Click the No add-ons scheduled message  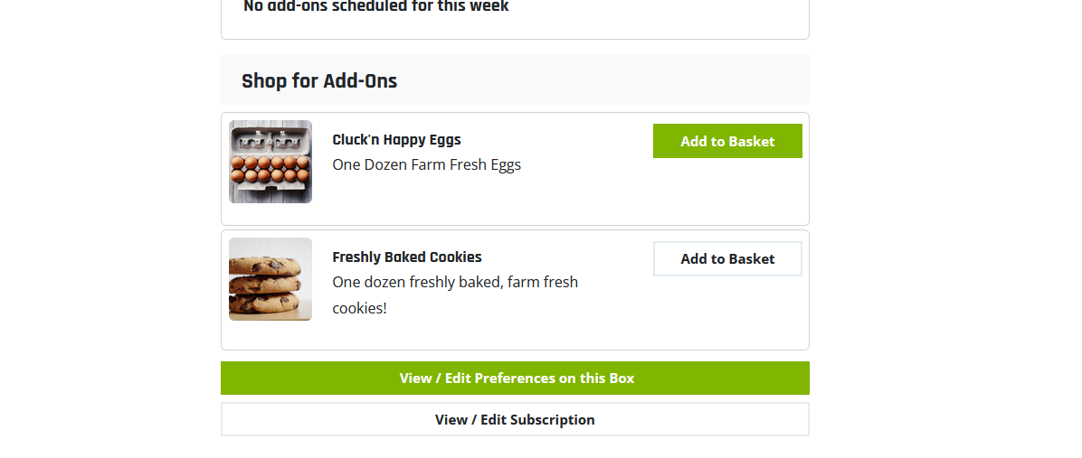[x=376, y=7]
